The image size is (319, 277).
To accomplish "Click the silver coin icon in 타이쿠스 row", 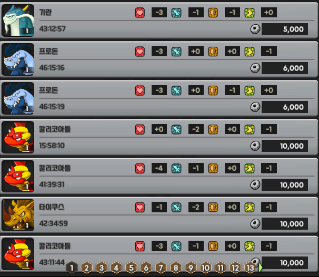I will tap(255, 224).
